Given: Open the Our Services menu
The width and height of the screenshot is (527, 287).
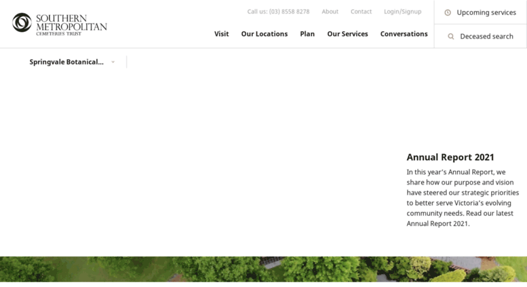Looking at the screenshot, I should 347,34.
